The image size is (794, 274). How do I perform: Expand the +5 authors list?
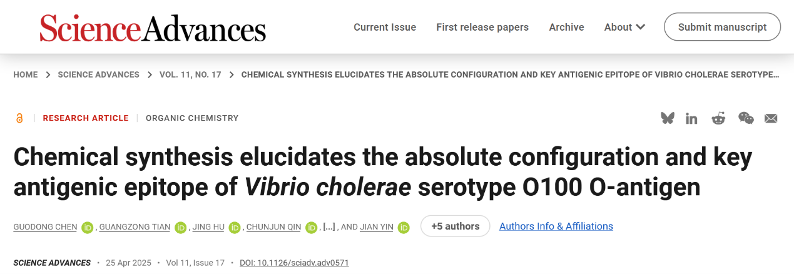455,226
